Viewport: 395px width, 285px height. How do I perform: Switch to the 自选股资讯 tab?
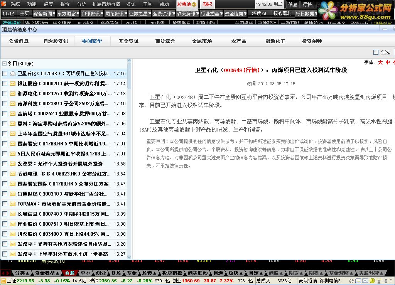click(56, 41)
